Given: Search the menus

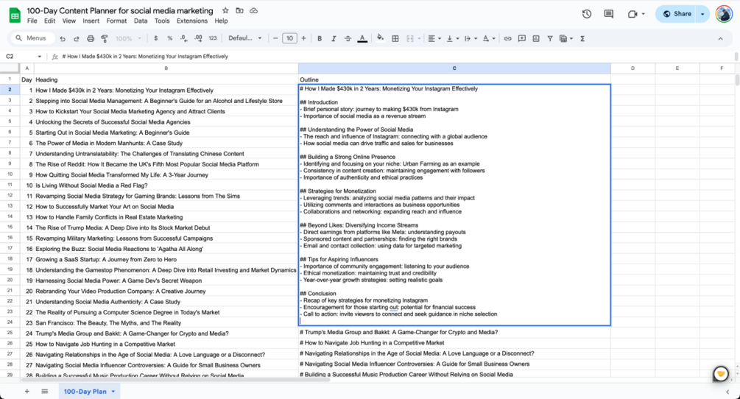Looking at the screenshot, I should point(31,38).
